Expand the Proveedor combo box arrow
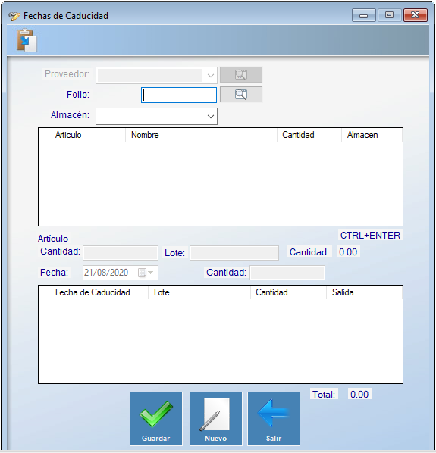Viewport: 436px width, 453px height. (x=211, y=76)
